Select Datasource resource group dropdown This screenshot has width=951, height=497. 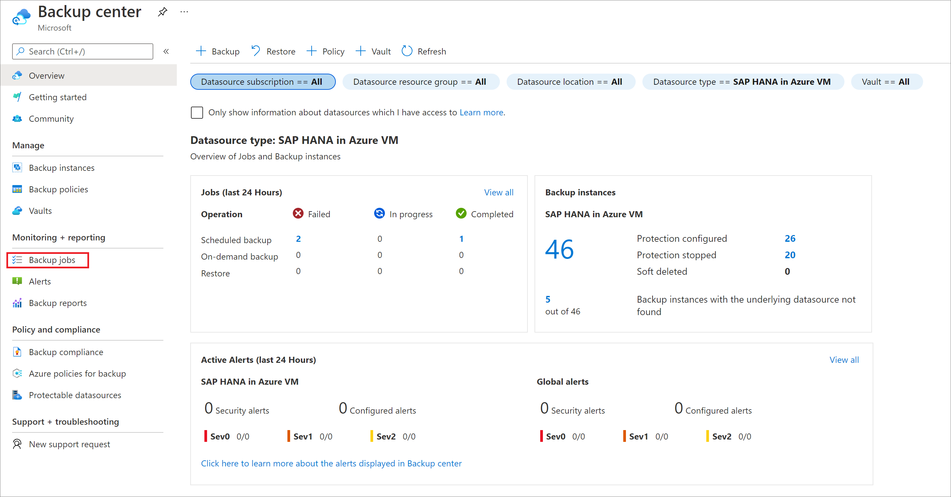(420, 82)
